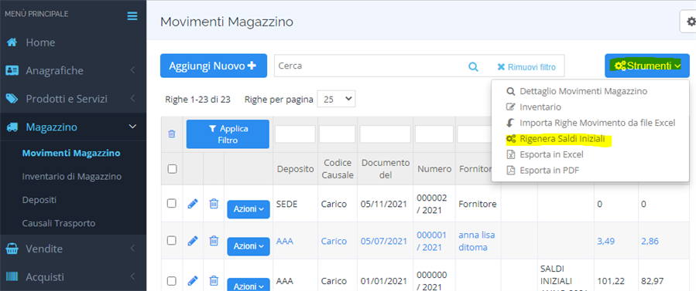The height and width of the screenshot is (291, 696).
Task: Delete the SEDE row with trash icon
Action: 214,204
